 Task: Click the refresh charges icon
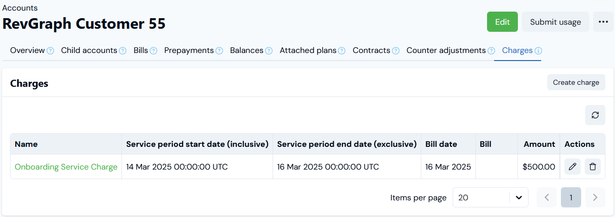pos(595,115)
